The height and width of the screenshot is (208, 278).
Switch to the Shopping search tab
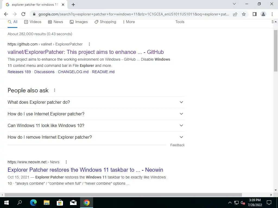point(105,22)
